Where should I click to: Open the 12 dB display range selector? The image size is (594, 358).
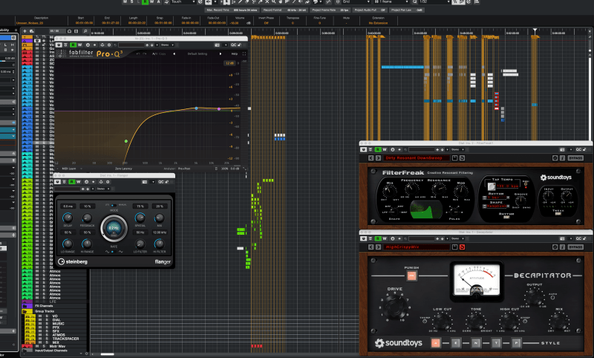click(229, 63)
